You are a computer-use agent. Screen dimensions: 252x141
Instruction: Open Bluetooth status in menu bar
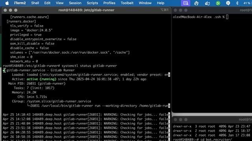point(237,3)
